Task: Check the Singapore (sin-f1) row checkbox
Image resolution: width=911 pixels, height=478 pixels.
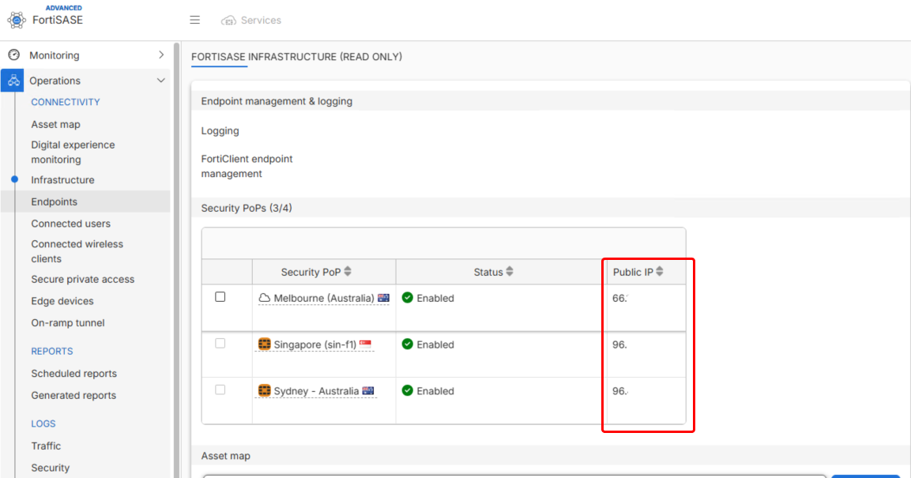Action: [x=220, y=343]
